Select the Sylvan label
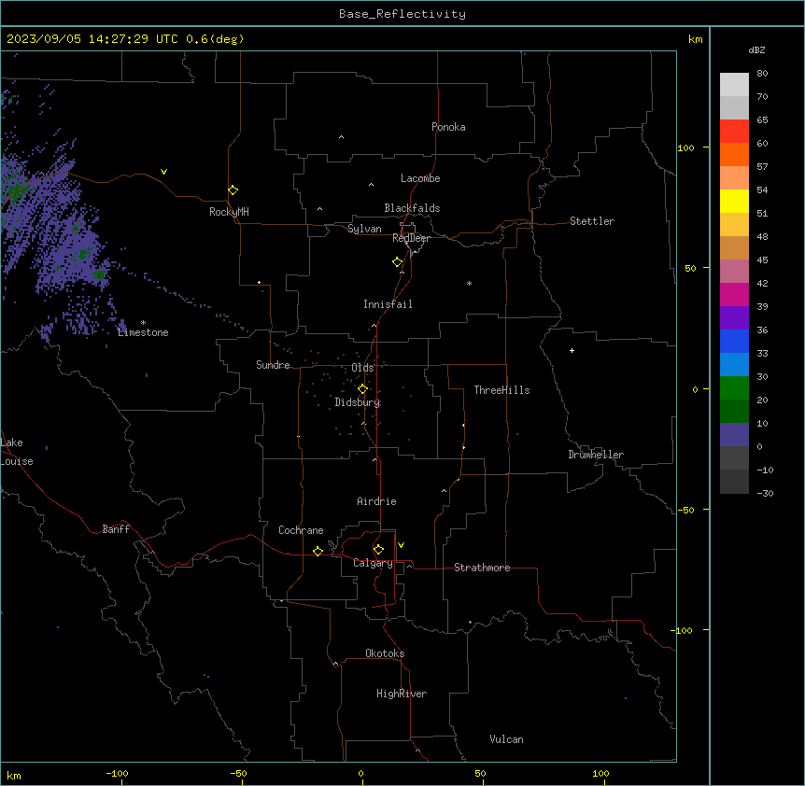This screenshot has width=805, height=786. click(x=364, y=229)
